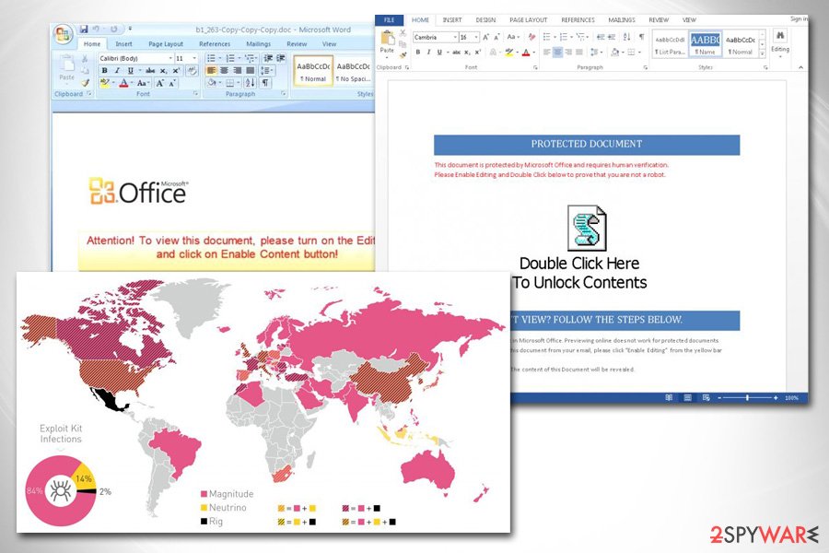Switch to Print Layout in Word 2013 status bar
The width and height of the screenshot is (829, 553).
[687, 398]
